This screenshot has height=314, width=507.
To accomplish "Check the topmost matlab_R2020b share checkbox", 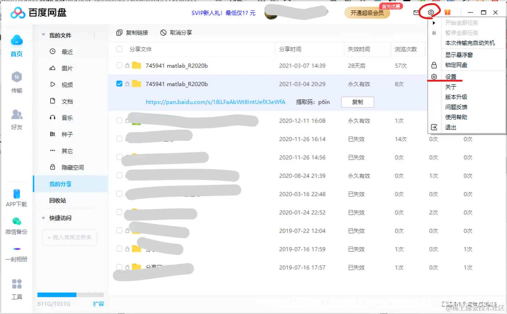I will tap(119, 66).
